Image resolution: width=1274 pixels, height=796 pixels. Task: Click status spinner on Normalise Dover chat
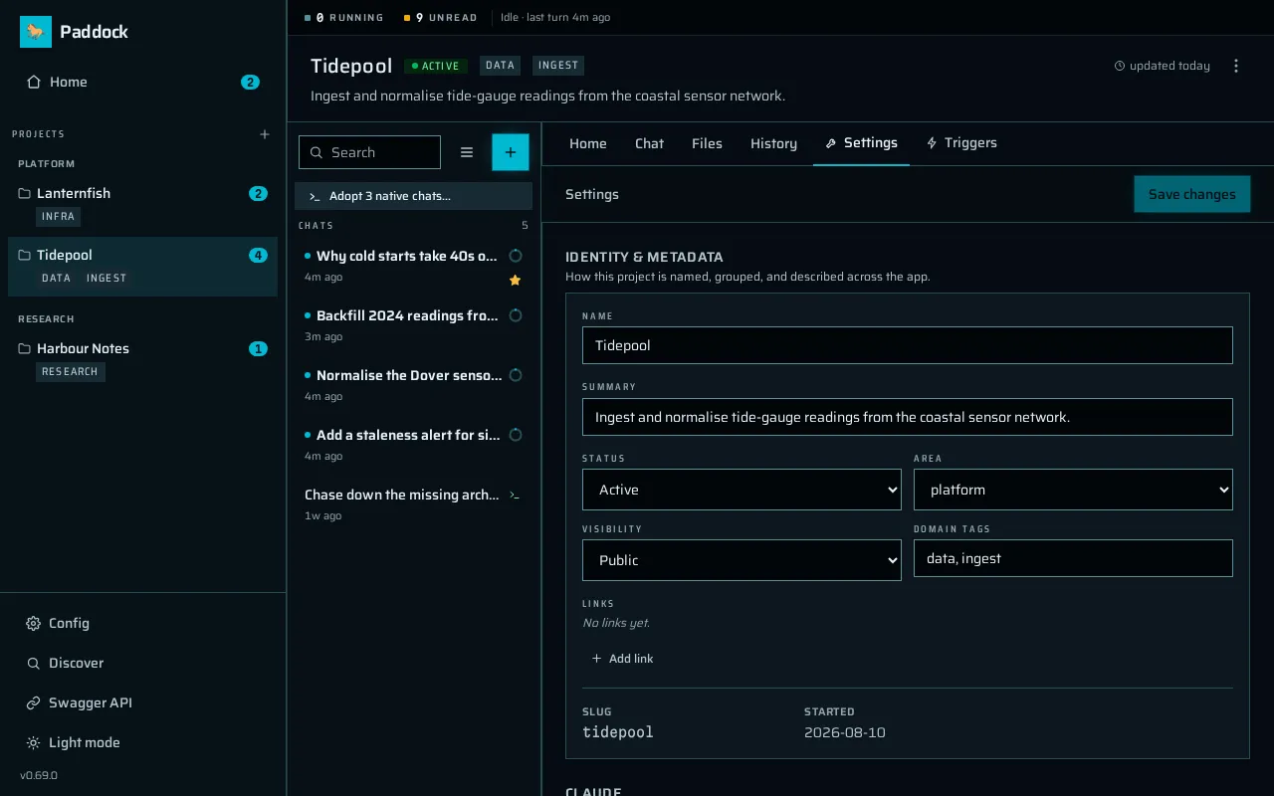click(x=516, y=375)
